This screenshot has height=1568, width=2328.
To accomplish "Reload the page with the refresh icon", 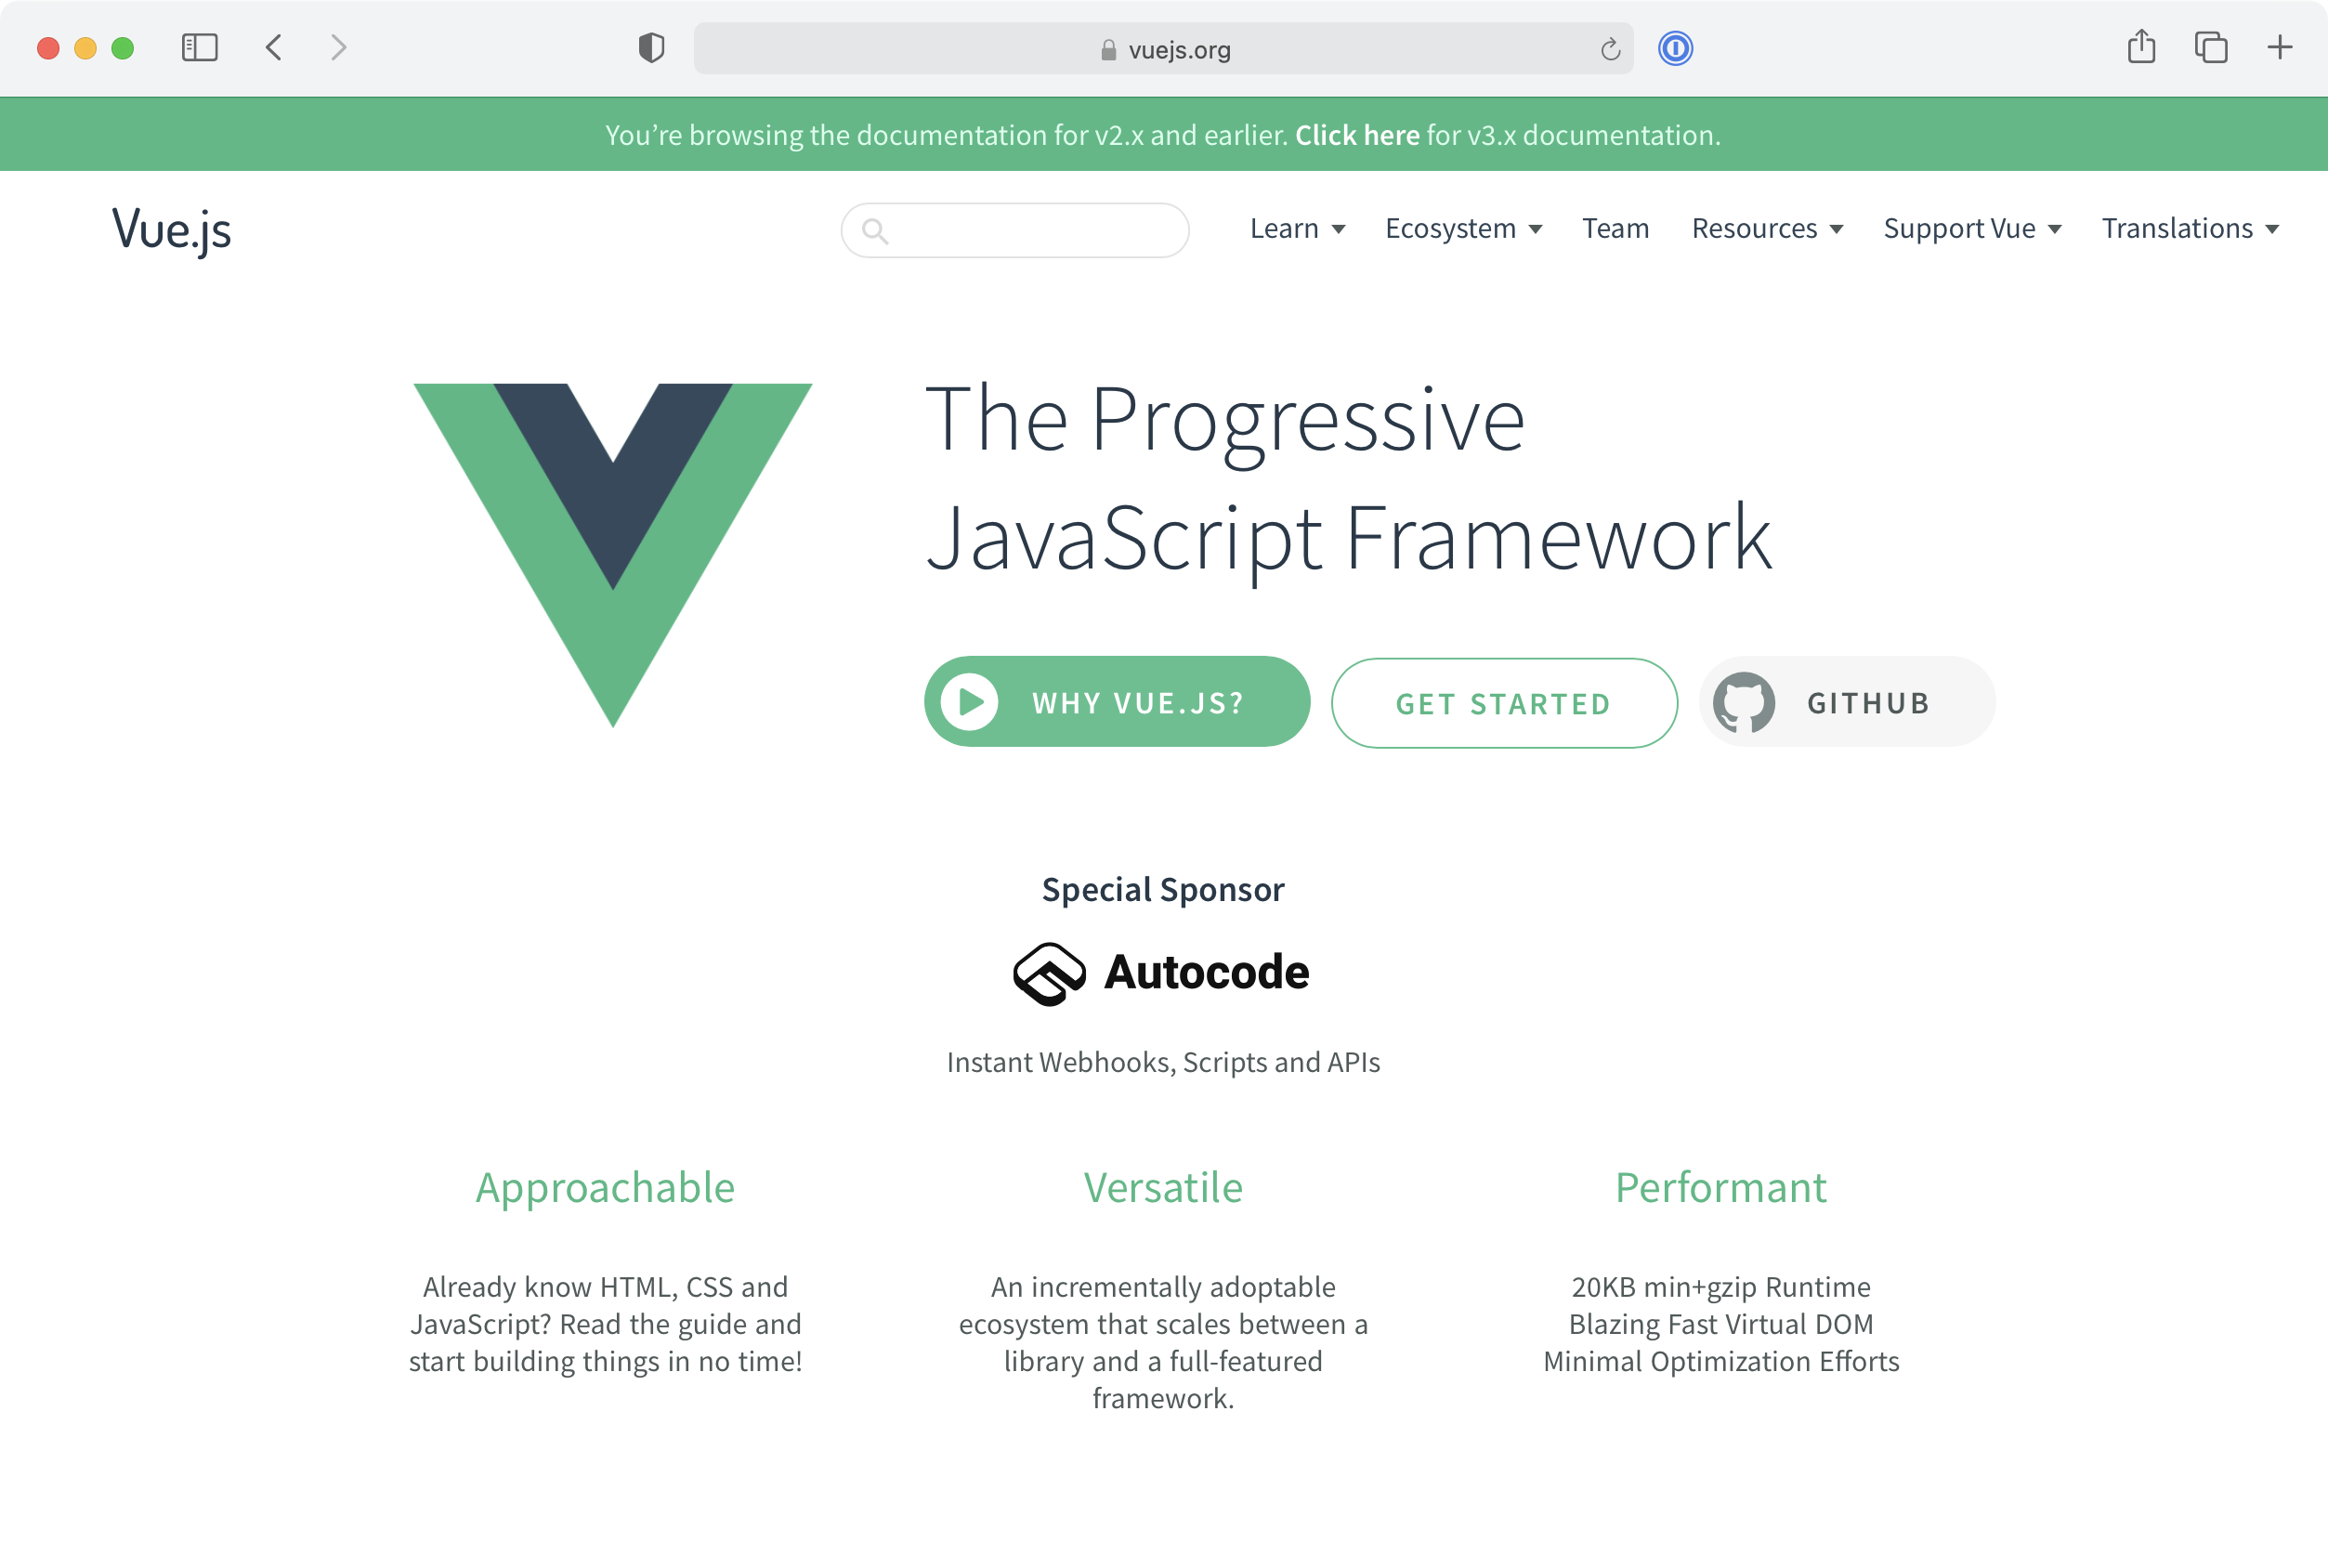I will click(x=1609, y=49).
